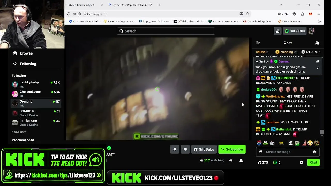Open the user profile avatar menu
331x186 pixels.
pyautogui.click(x=312, y=31)
